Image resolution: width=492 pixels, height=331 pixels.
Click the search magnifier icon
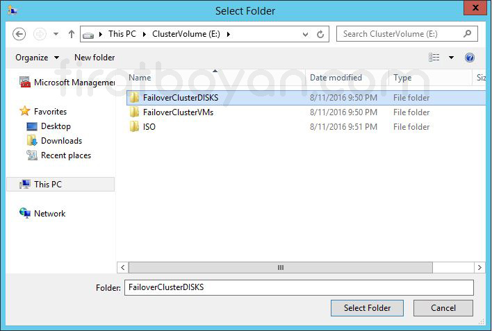467,33
